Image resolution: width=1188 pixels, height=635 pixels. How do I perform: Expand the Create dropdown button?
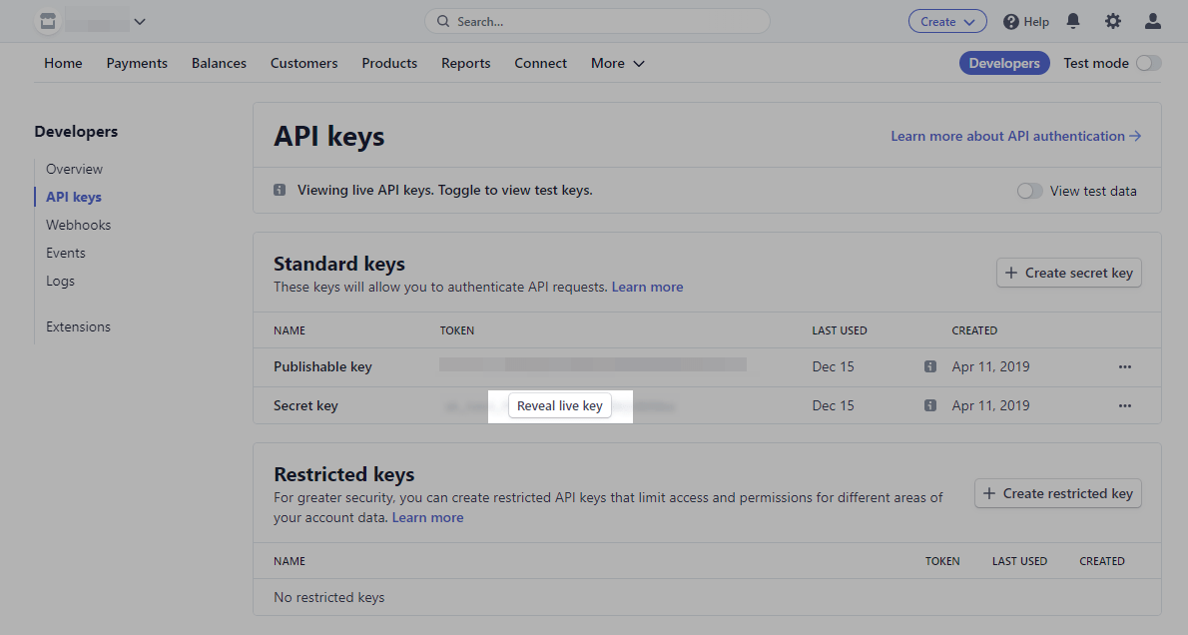(946, 21)
